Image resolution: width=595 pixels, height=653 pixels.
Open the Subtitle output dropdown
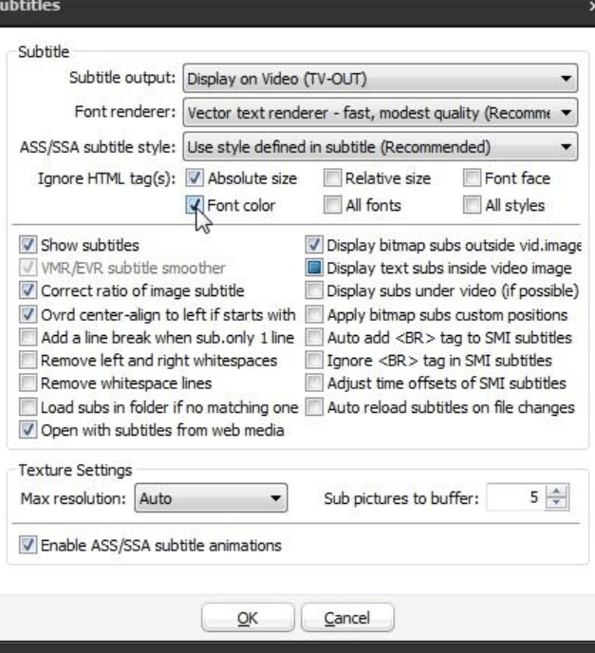click(x=381, y=78)
